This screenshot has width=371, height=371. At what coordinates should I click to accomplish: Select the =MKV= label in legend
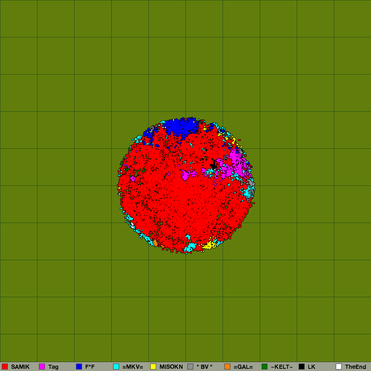coord(133,367)
